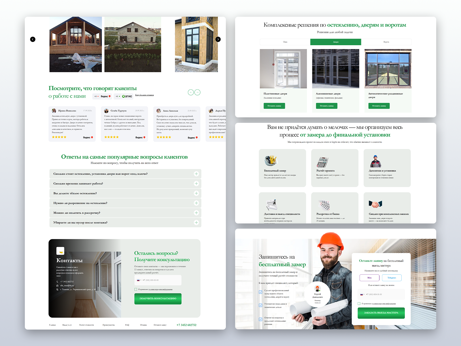This screenshot has height=346, width=461.
Task: Show next client reviews with the green arrow
Action: tap(197, 92)
